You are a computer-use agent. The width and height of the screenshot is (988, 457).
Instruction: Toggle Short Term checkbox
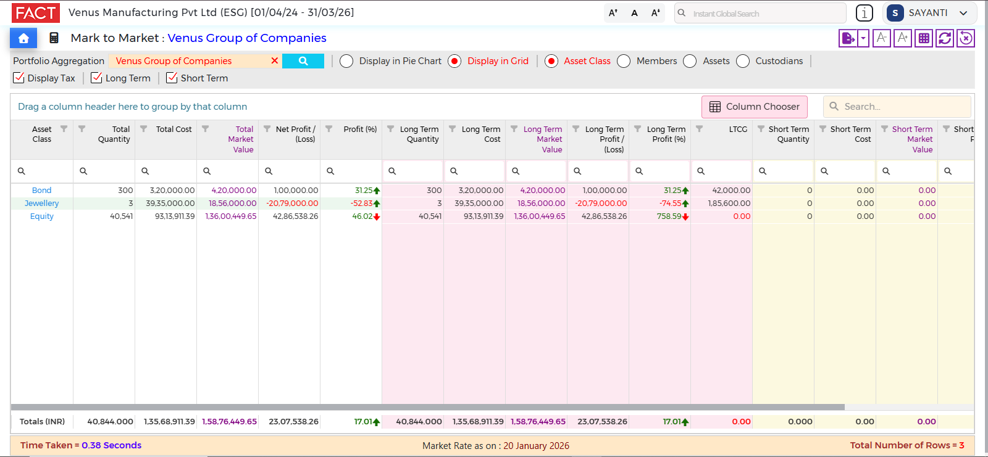click(172, 78)
